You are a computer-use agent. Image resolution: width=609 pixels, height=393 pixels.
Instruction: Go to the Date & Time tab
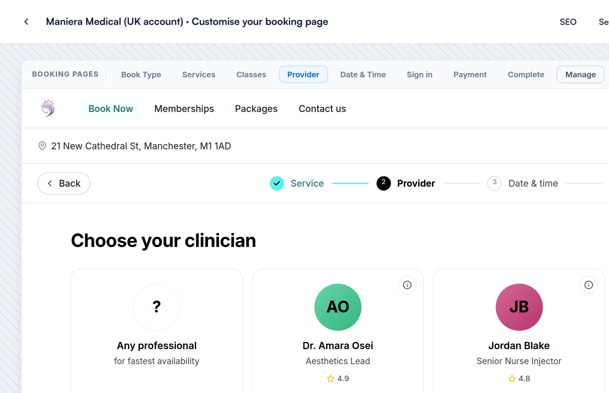(363, 75)
